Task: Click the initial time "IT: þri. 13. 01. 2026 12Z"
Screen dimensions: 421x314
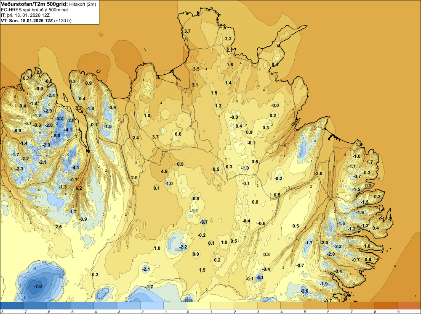Action: (25, 15)
